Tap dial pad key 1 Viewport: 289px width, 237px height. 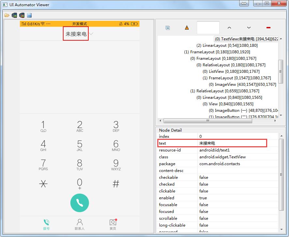43,126
